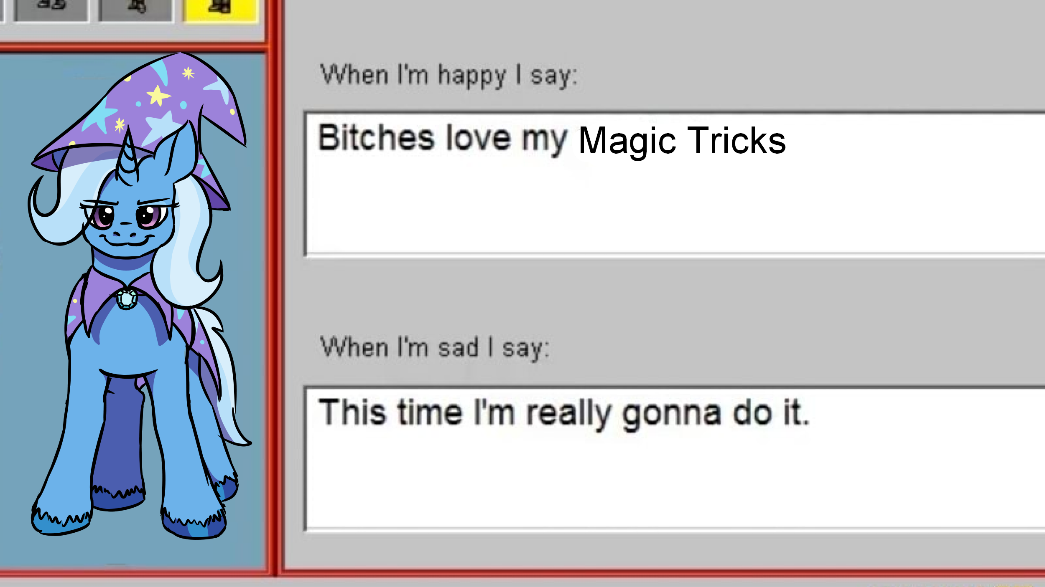Click inside the happy phrase text box
The height and width of the screenshot is (587, 1045).
675,184
